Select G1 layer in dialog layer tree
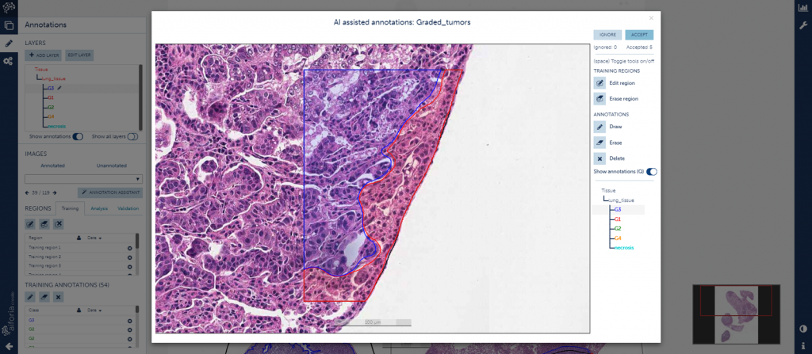 (x=618, y=219)
